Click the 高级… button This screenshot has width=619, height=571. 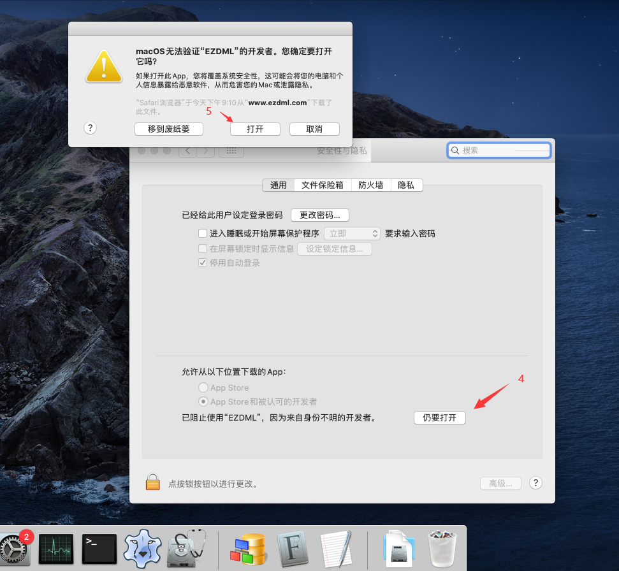(500, 484)
